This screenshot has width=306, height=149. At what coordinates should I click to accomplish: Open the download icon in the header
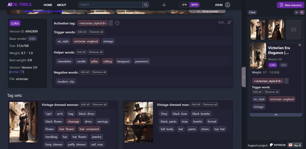tap(164, 5)
